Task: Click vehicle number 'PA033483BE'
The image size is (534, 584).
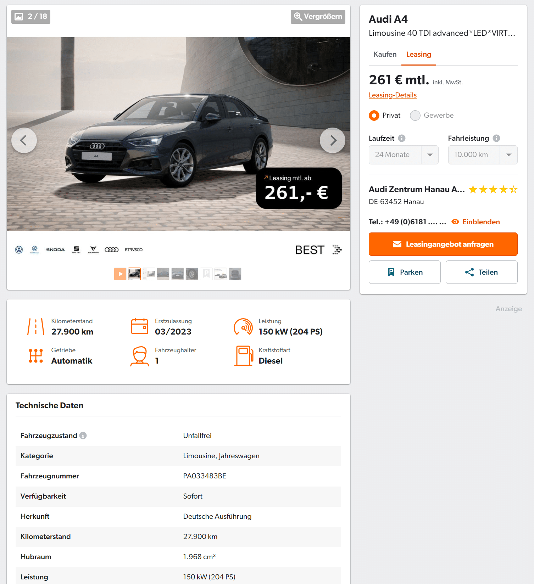Action: 205,476
